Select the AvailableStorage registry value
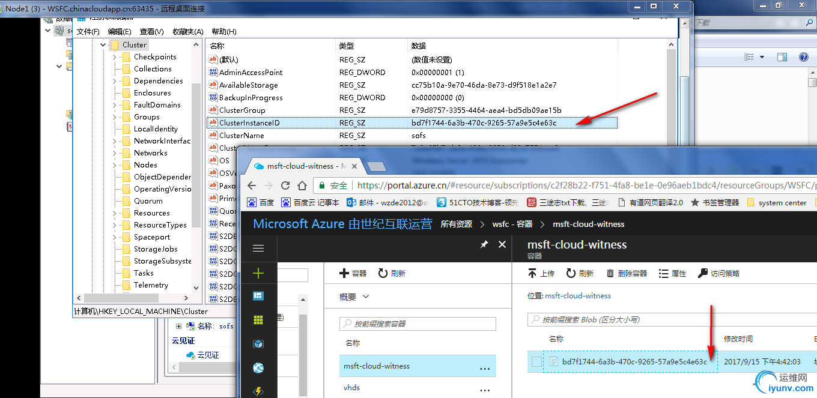The image size is (817, 398). point(248,85)
